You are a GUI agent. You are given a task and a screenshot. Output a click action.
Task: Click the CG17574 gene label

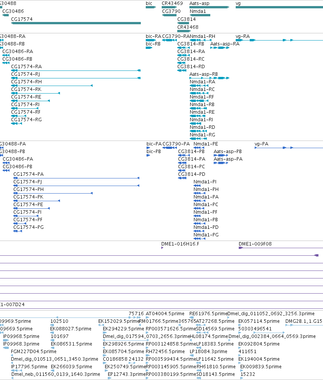coord(22,19)
